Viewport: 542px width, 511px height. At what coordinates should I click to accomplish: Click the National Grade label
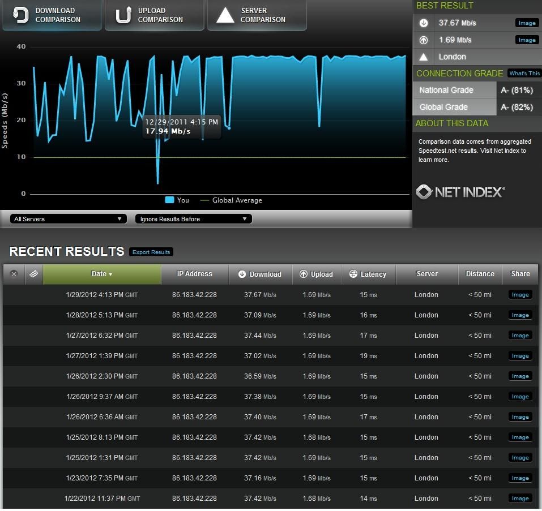(446, 90)
